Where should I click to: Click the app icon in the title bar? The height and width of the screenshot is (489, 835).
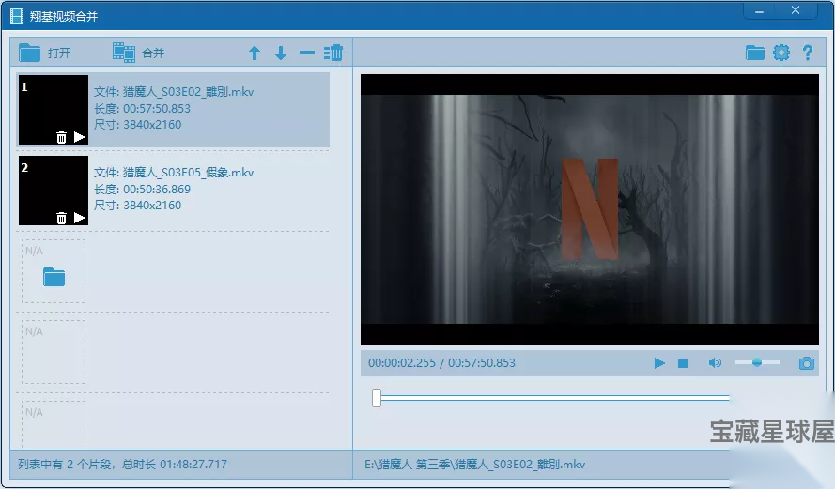(17, 17)
